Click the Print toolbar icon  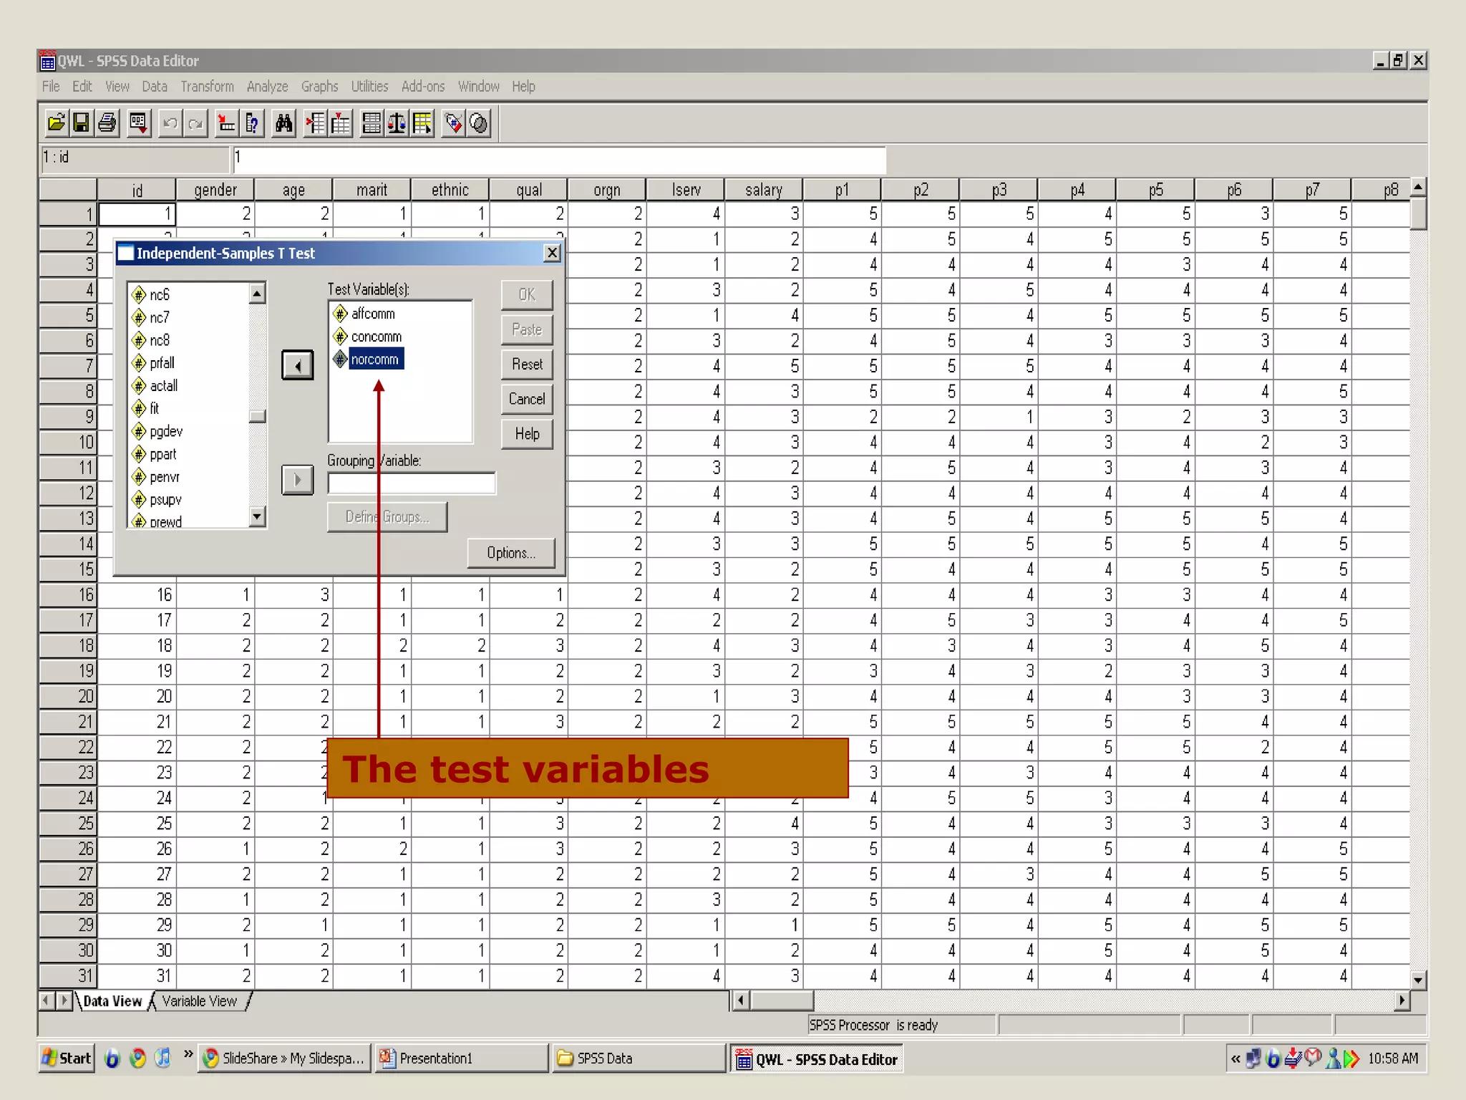point(107,123)
